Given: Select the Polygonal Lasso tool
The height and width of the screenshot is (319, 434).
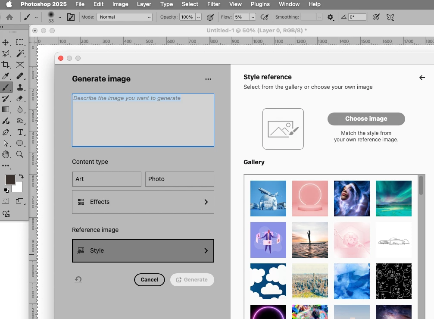Looking at the screenshot, I should pyautogui.click(x=5, y=53).
